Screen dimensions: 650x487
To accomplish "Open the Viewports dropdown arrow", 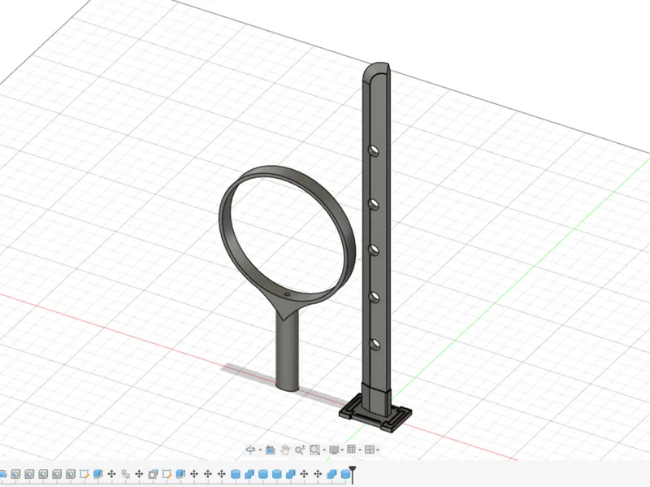I will tap(378, 450).
